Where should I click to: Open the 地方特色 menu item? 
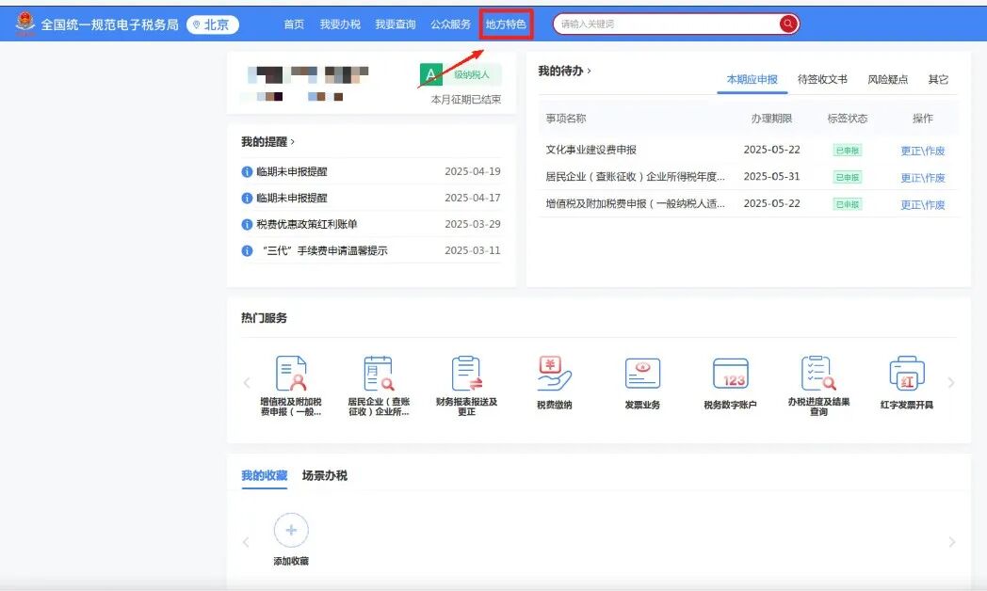(x=506, y=25)
